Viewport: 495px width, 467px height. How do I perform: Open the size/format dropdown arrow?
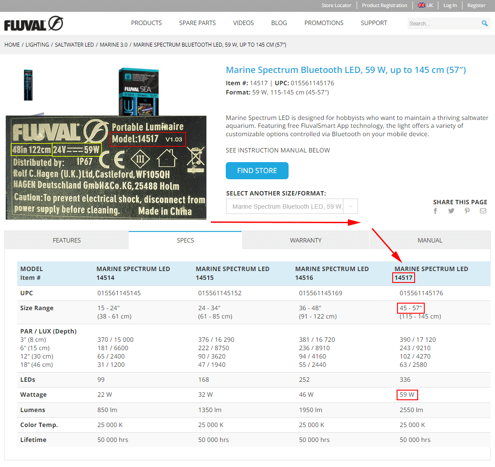[350, 206]
